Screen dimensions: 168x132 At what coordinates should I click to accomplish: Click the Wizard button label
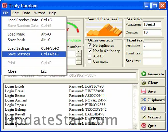tap(154, 117)
